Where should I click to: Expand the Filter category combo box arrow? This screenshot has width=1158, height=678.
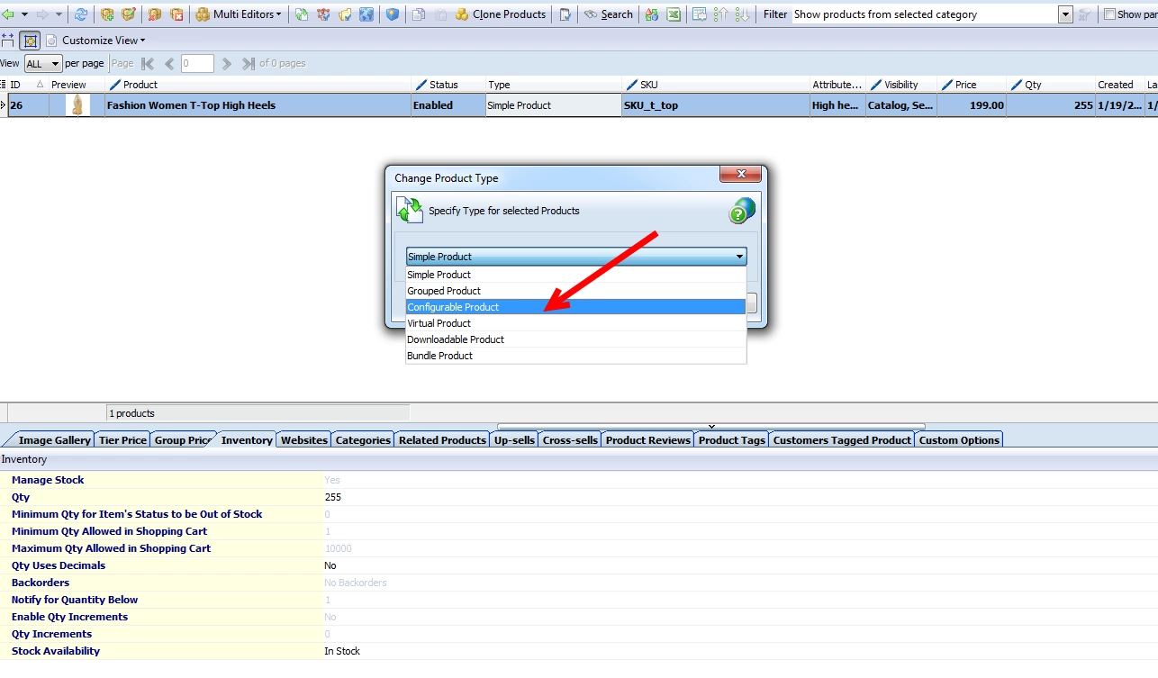pyautogui.click(x=1065, y=14)
